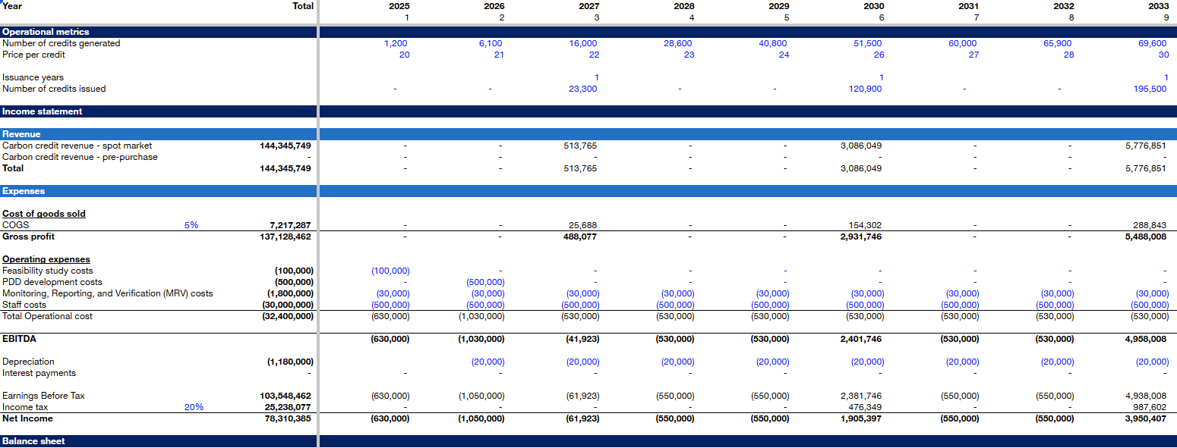Click the 2027 Gross profit value 488,077
Screen dimensions: 1177x448
[x=582, y=237]
